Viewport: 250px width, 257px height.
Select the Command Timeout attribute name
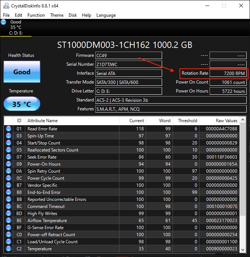tap(46, 206)
